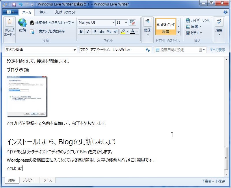The height and width of the screenshot is (188, 231).
Task: Switch to the 編集 view tab
Action: pos(12,180)
